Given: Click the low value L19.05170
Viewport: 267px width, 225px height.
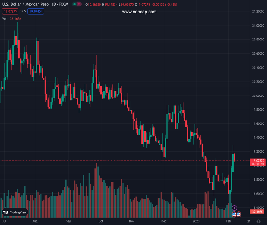Looking at the screenshot, I should click(126, 4).
